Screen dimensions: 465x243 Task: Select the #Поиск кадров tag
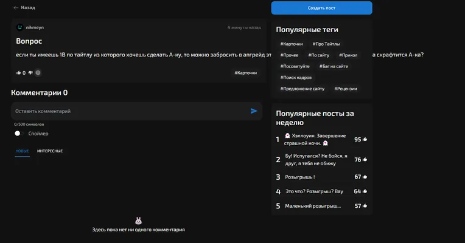(296, 78)
